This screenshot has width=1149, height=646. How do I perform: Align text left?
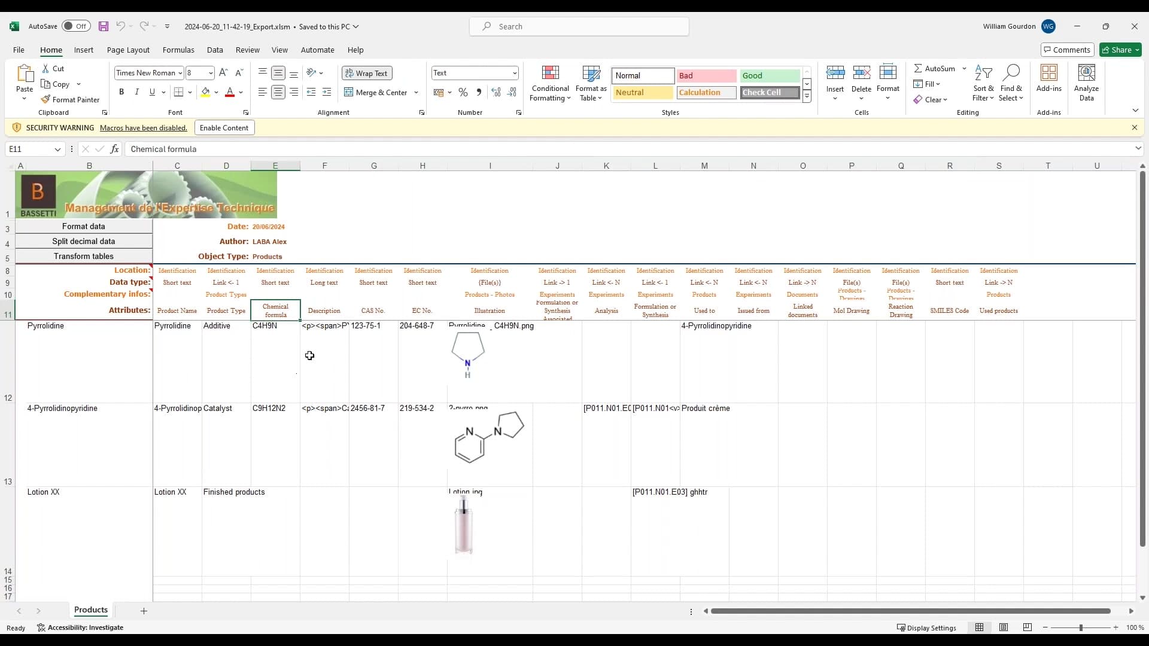click(262, 92)
